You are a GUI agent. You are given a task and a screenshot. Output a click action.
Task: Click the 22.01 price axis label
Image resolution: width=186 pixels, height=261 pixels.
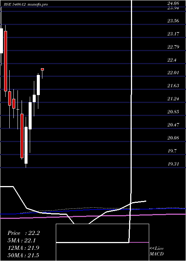[x=173, y=73]
